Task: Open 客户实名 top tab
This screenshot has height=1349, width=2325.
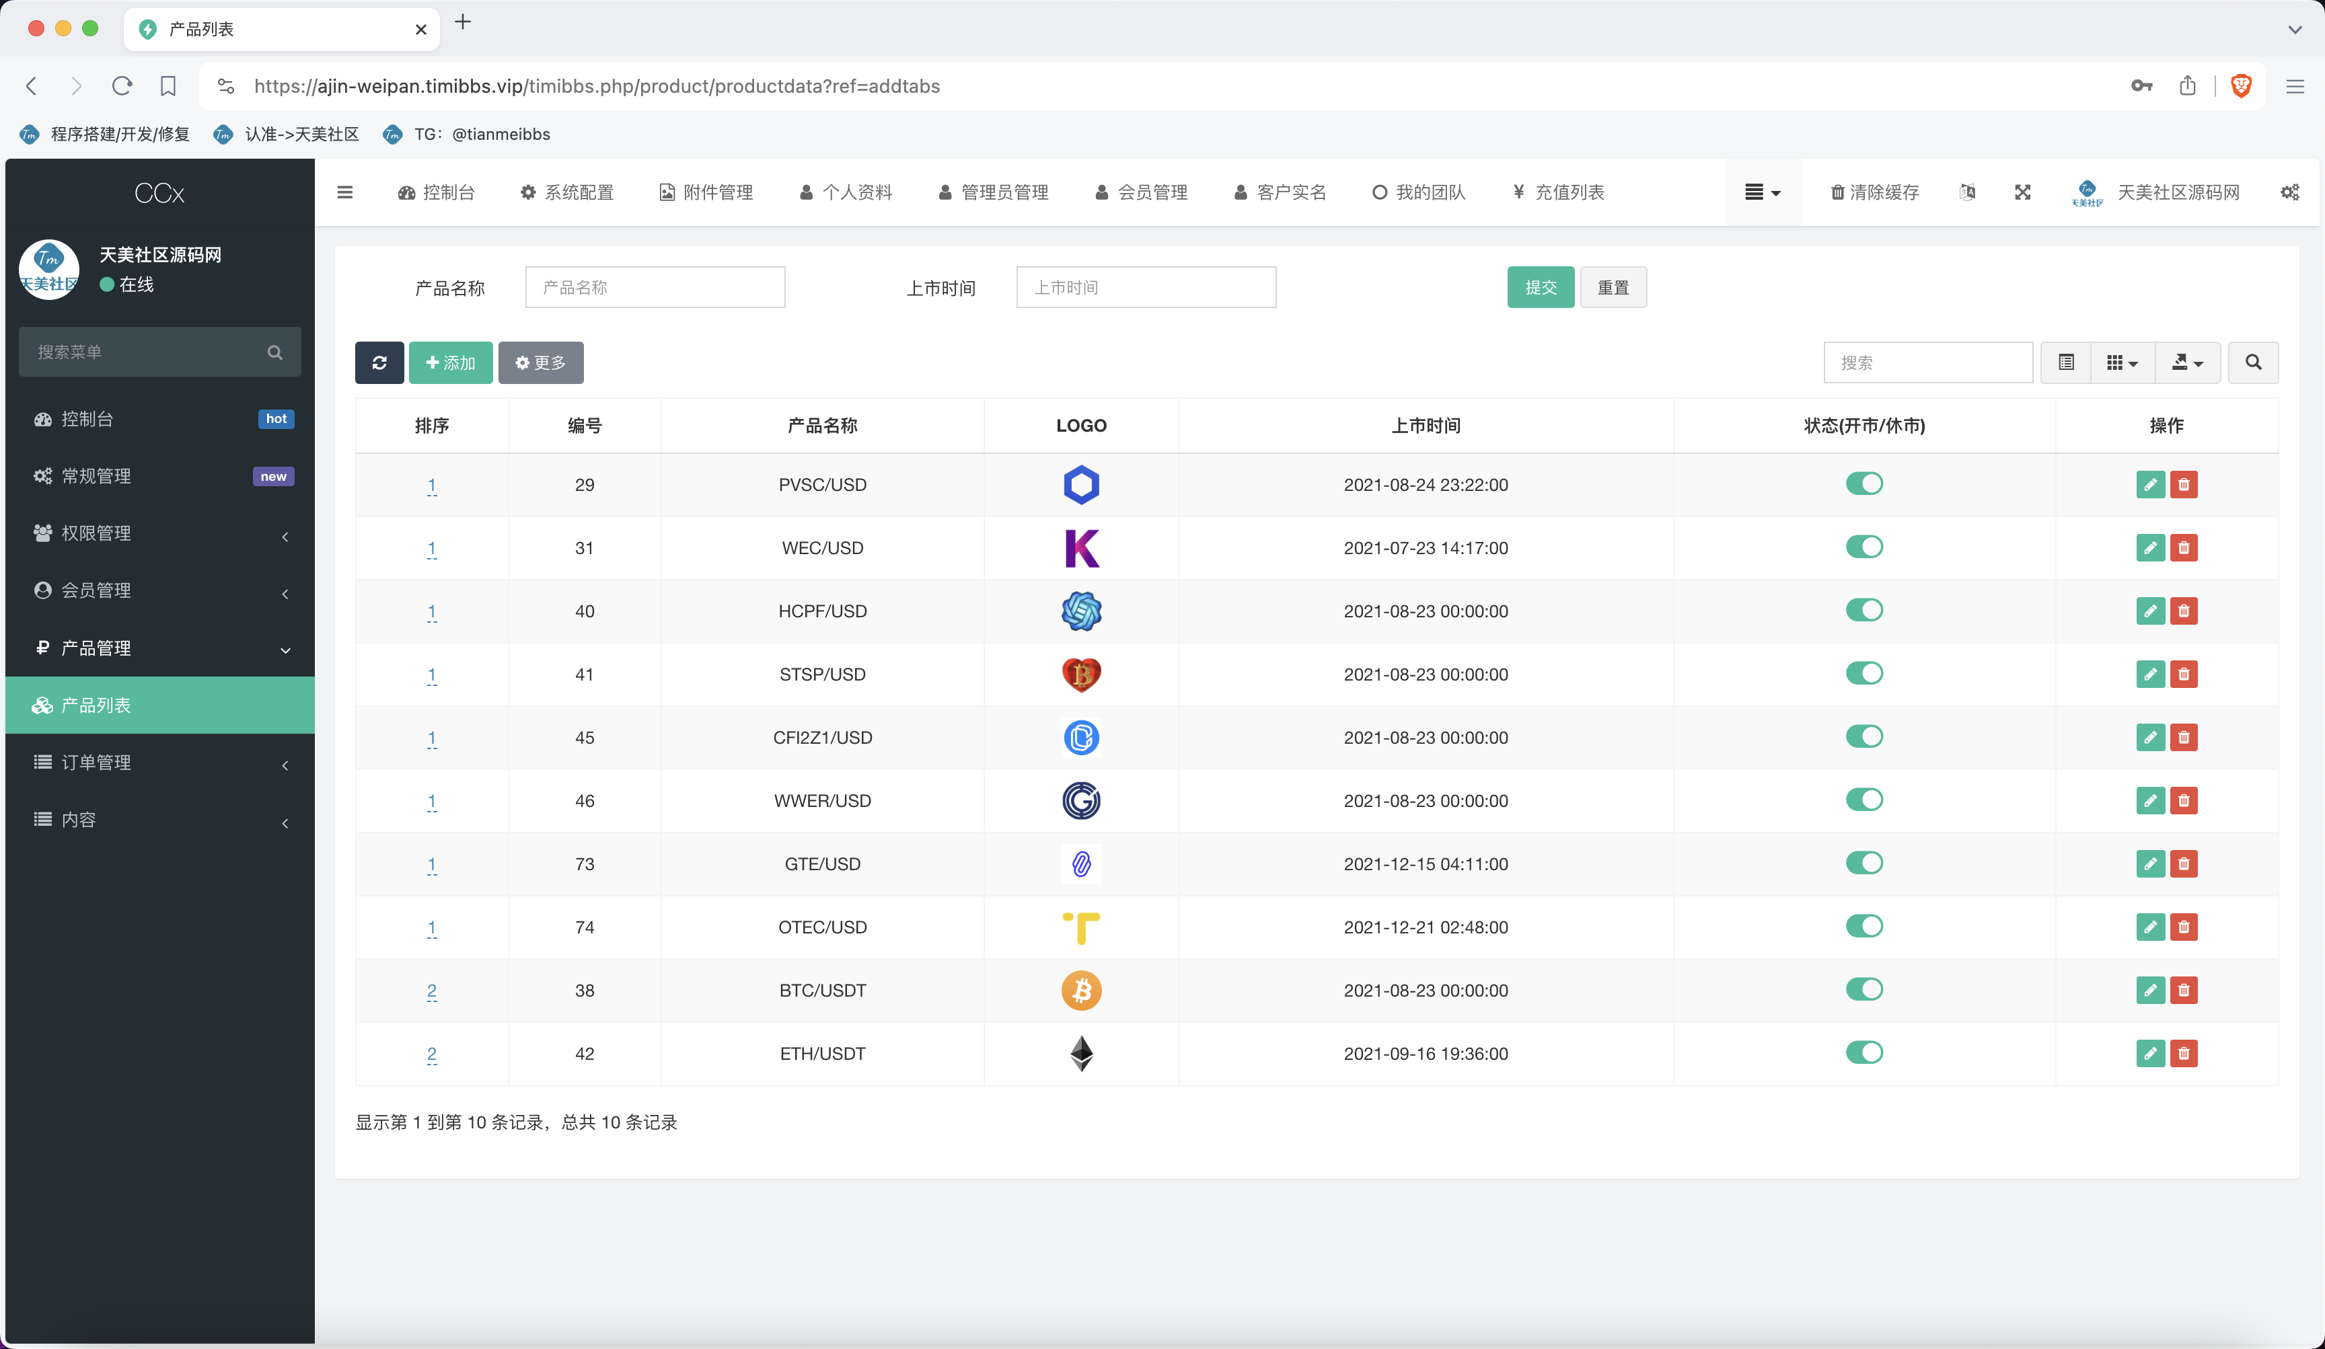Action: click(1280, 192)
